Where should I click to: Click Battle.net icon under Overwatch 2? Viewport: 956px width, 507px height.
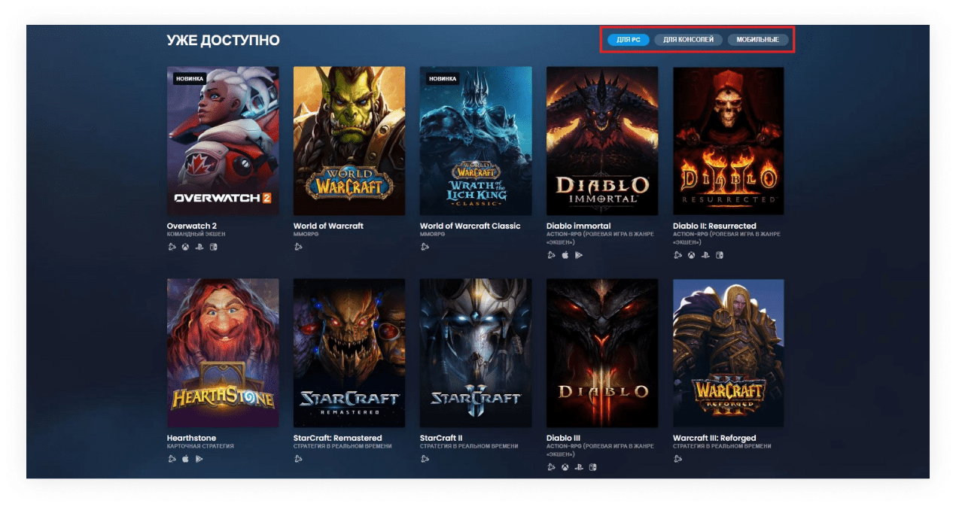172,247
